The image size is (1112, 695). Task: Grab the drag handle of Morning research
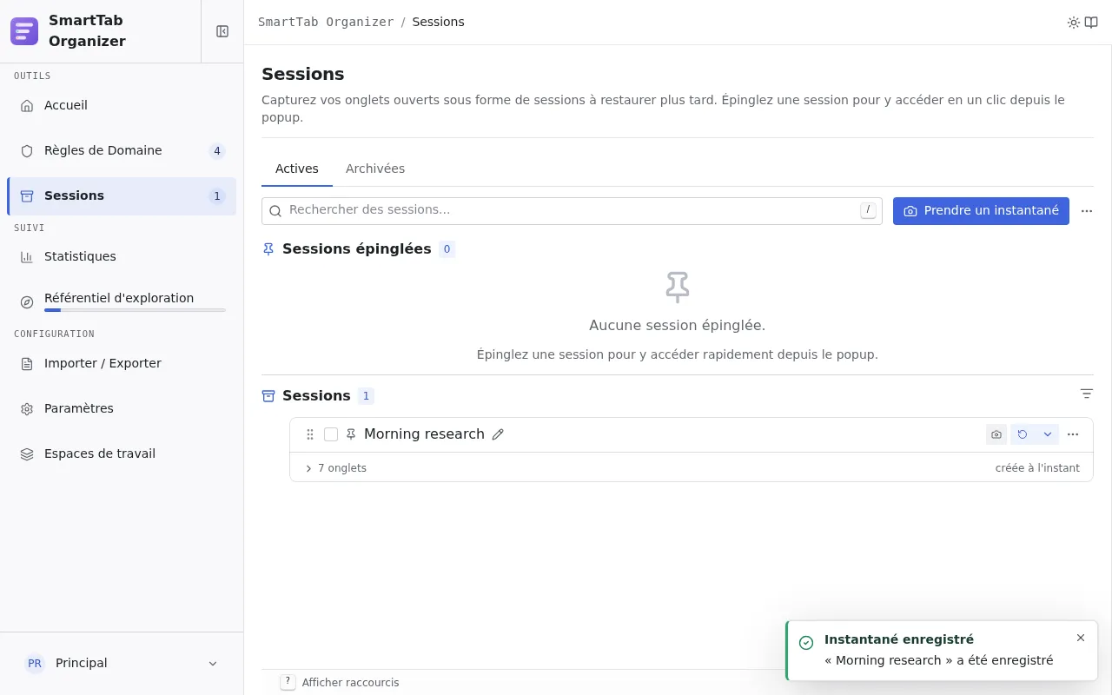[310, 434]
